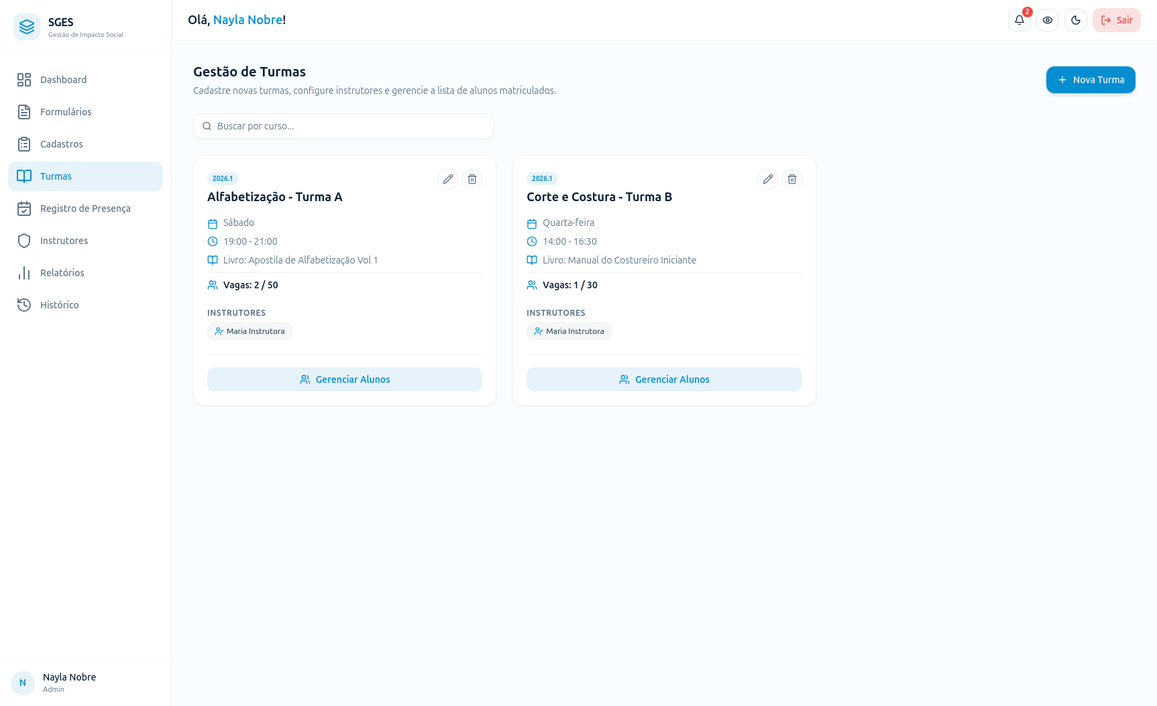Open Registro de Presença page
1157x706 pixels.
tap(85, 209)
